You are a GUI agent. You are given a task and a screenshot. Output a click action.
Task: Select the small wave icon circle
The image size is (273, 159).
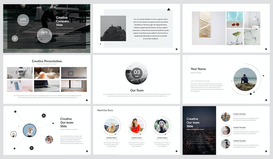(15, 38)
